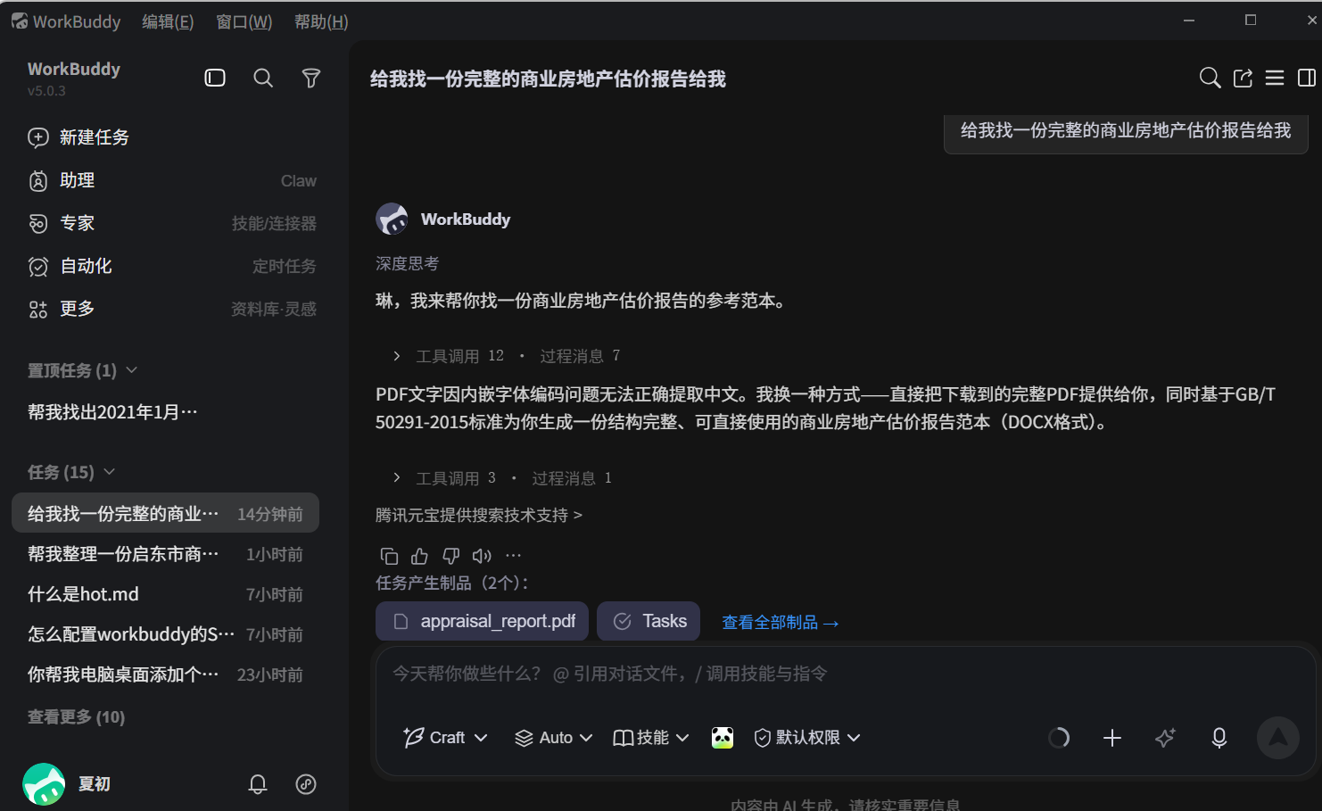1322x811 pixels.
Task: Toggle the sidebar collapse icon
Action: [215, 78]
